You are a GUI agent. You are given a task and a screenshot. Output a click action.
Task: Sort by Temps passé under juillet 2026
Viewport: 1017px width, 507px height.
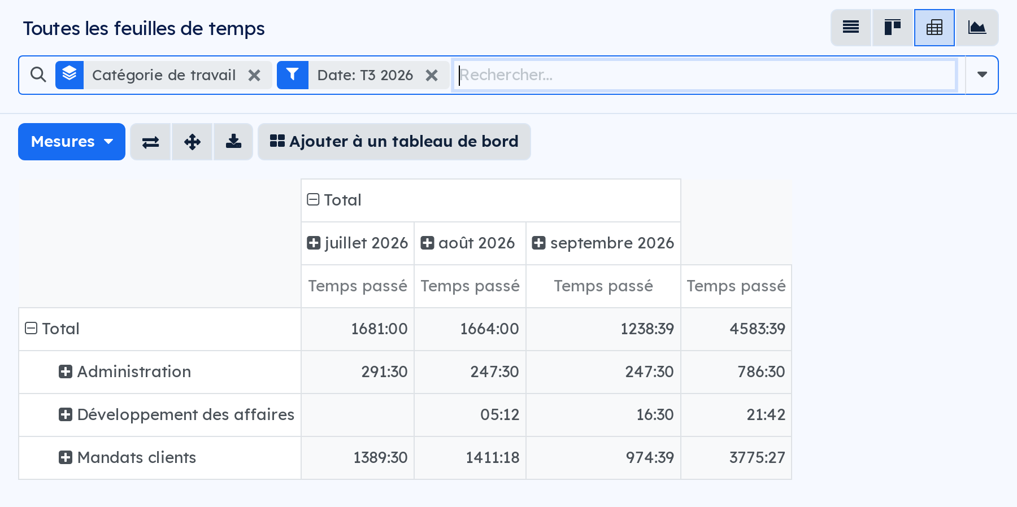[358, 286]
